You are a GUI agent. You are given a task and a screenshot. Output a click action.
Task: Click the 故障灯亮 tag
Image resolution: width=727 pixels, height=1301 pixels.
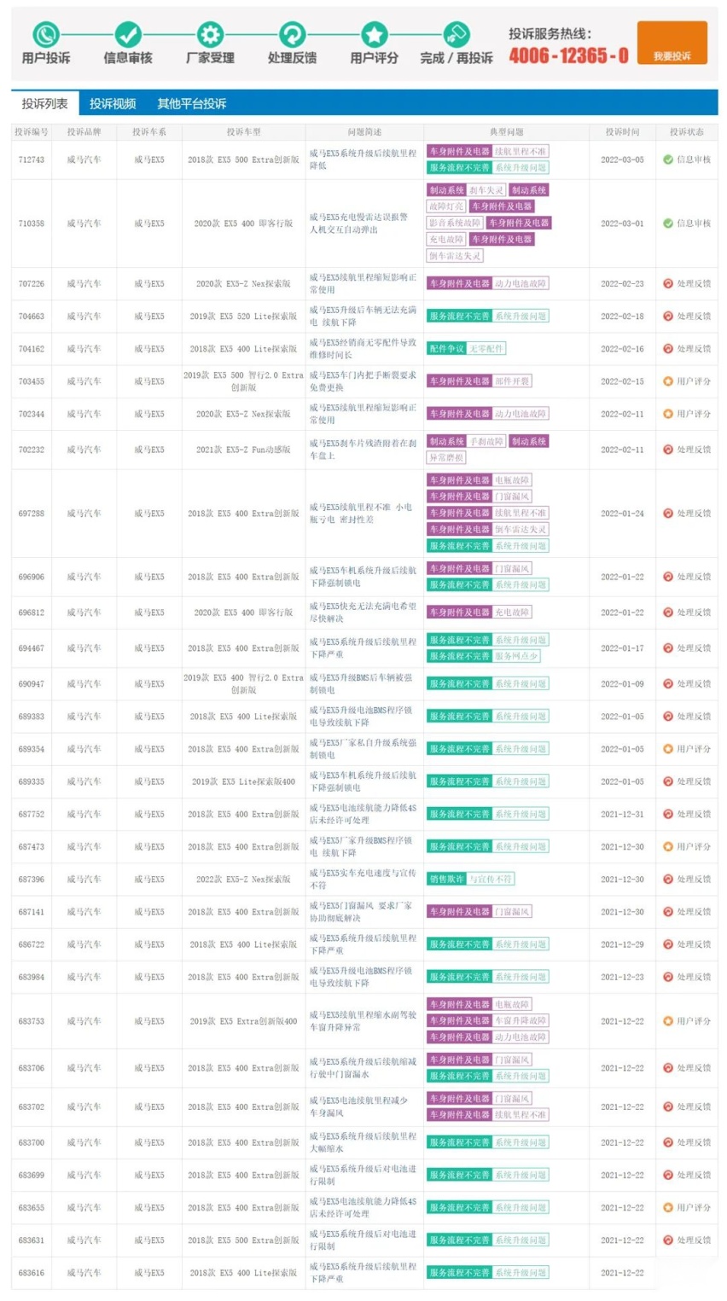pos(446,206)
